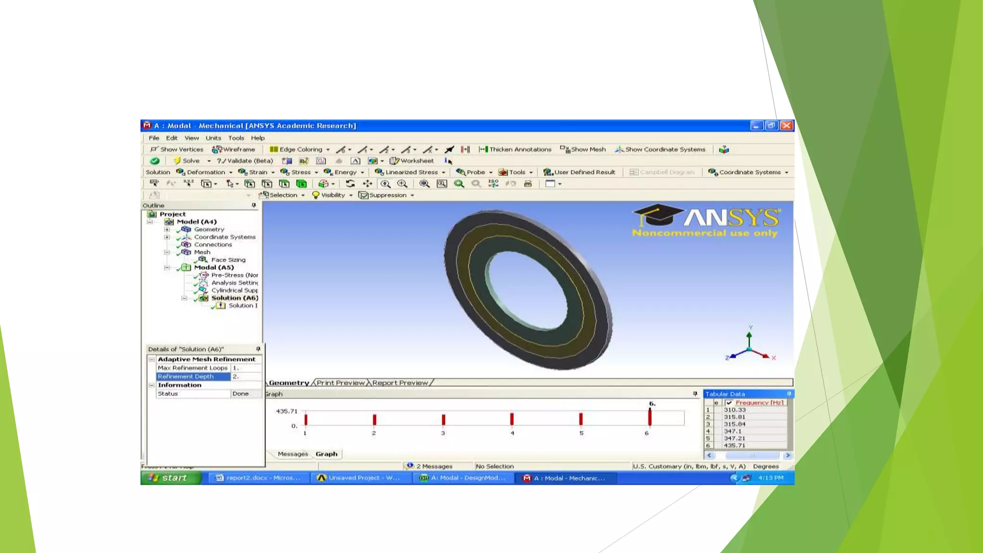Collapse the Modal (A5) tree node
Screen dimensions: 983x553
[167, 267]
